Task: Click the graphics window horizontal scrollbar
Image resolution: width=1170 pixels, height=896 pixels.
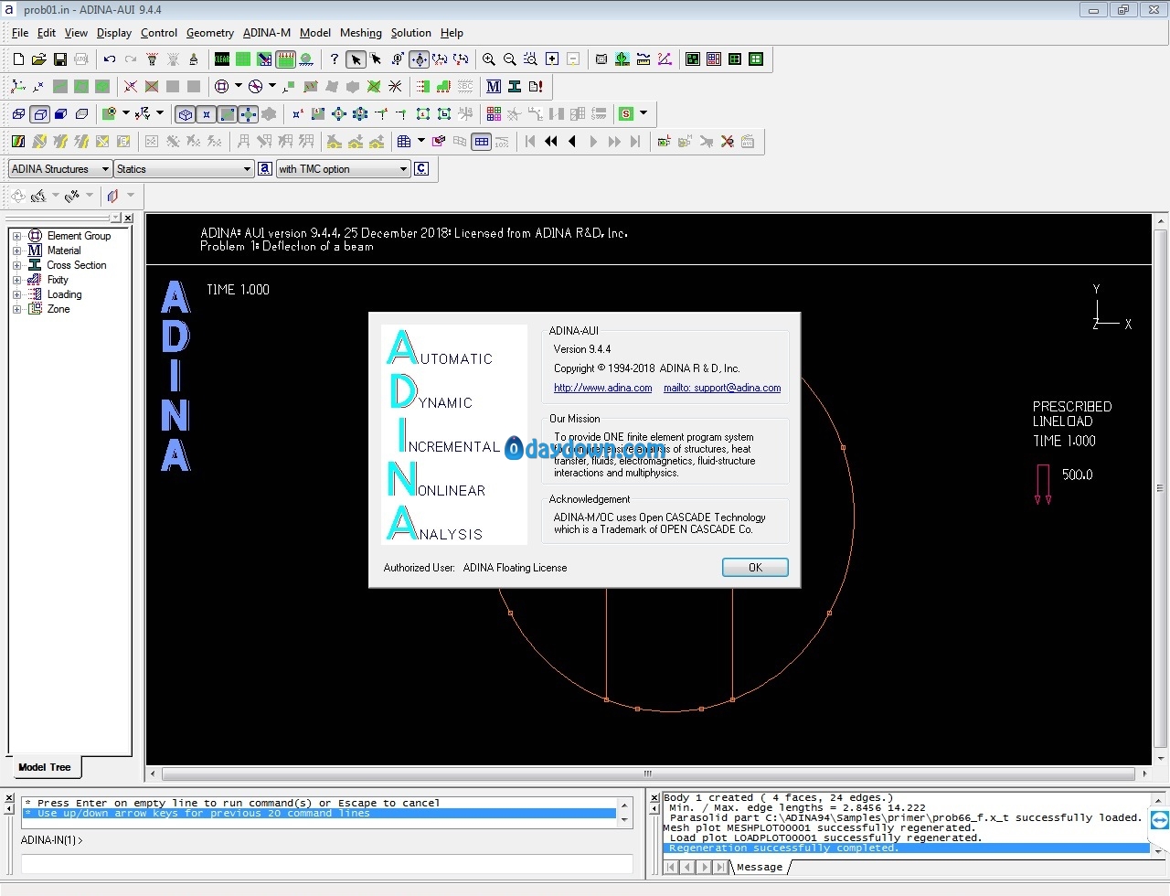Action: point(648,773)
